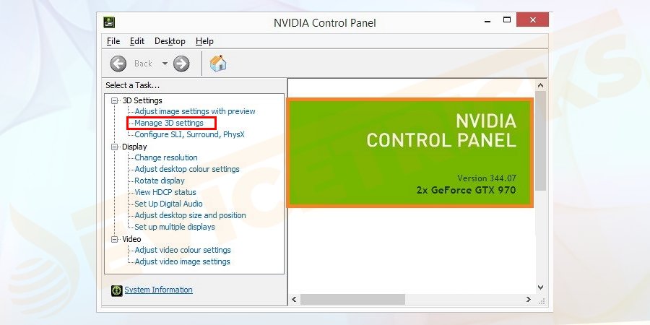Open View HDCP status
This screenshot has width=650, height=325.
pyautogui.click(x=165, y=192)
